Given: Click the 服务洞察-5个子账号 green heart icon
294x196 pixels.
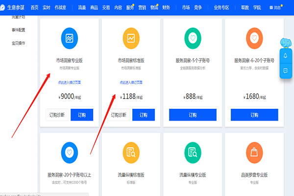Looking at the screenshot, I should click(193, 38).
